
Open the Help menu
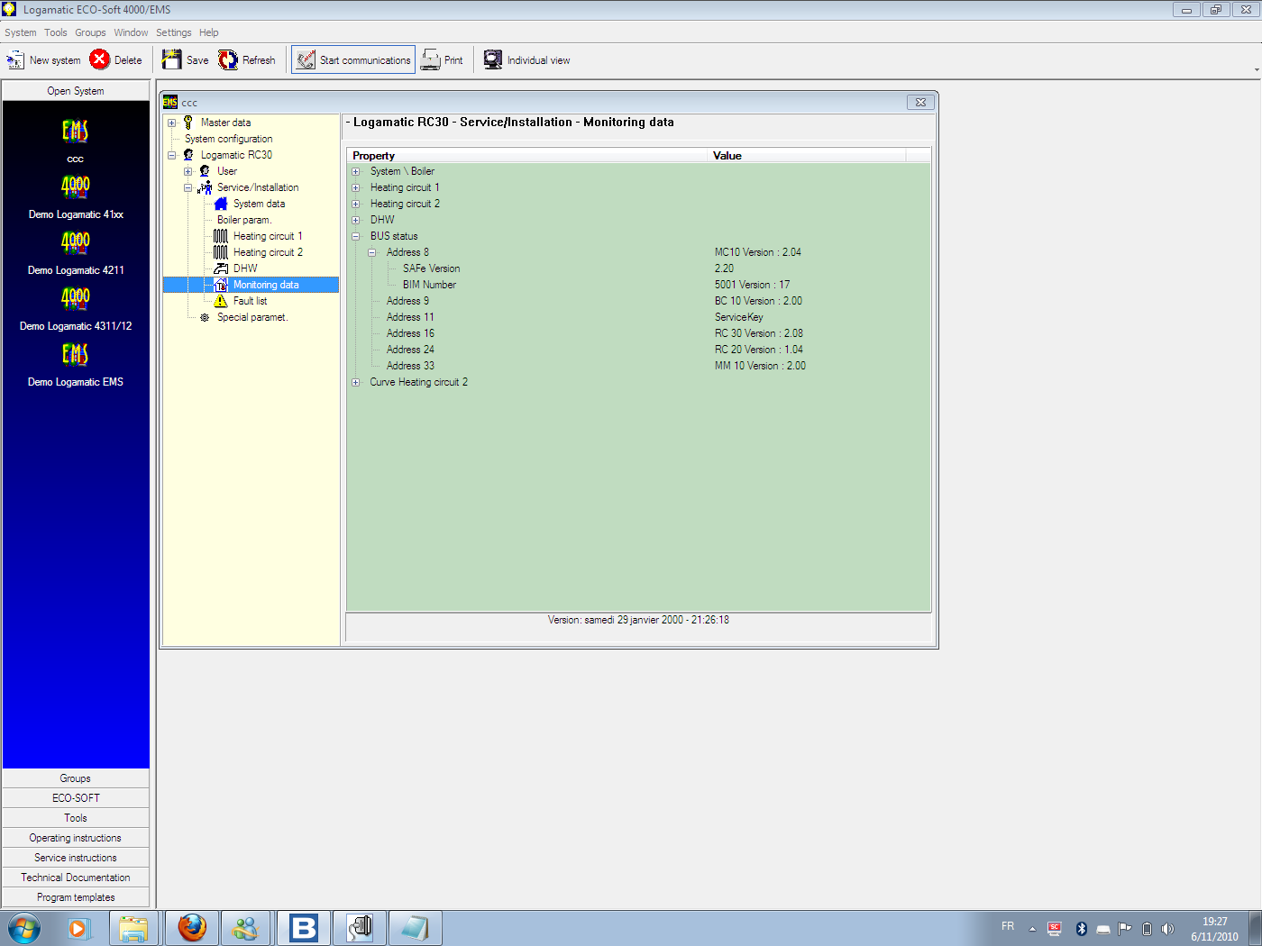coord(209,32)
